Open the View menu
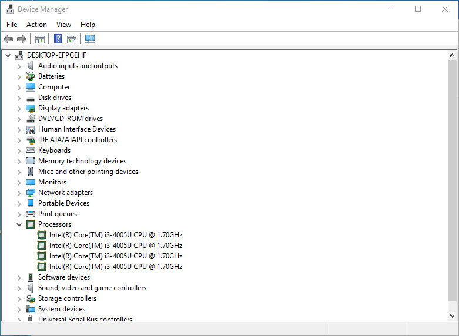This screenshot has height=336, width=459. tap(63, 25)
